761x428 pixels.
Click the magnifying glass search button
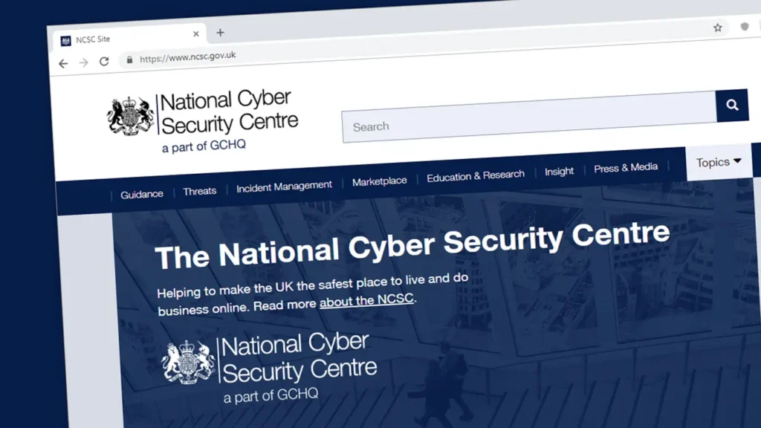tap(732, 106)
